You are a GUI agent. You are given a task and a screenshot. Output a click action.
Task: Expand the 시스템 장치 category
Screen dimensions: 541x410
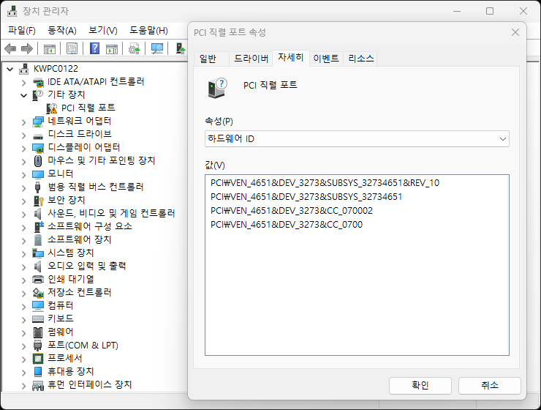[24, 254]
